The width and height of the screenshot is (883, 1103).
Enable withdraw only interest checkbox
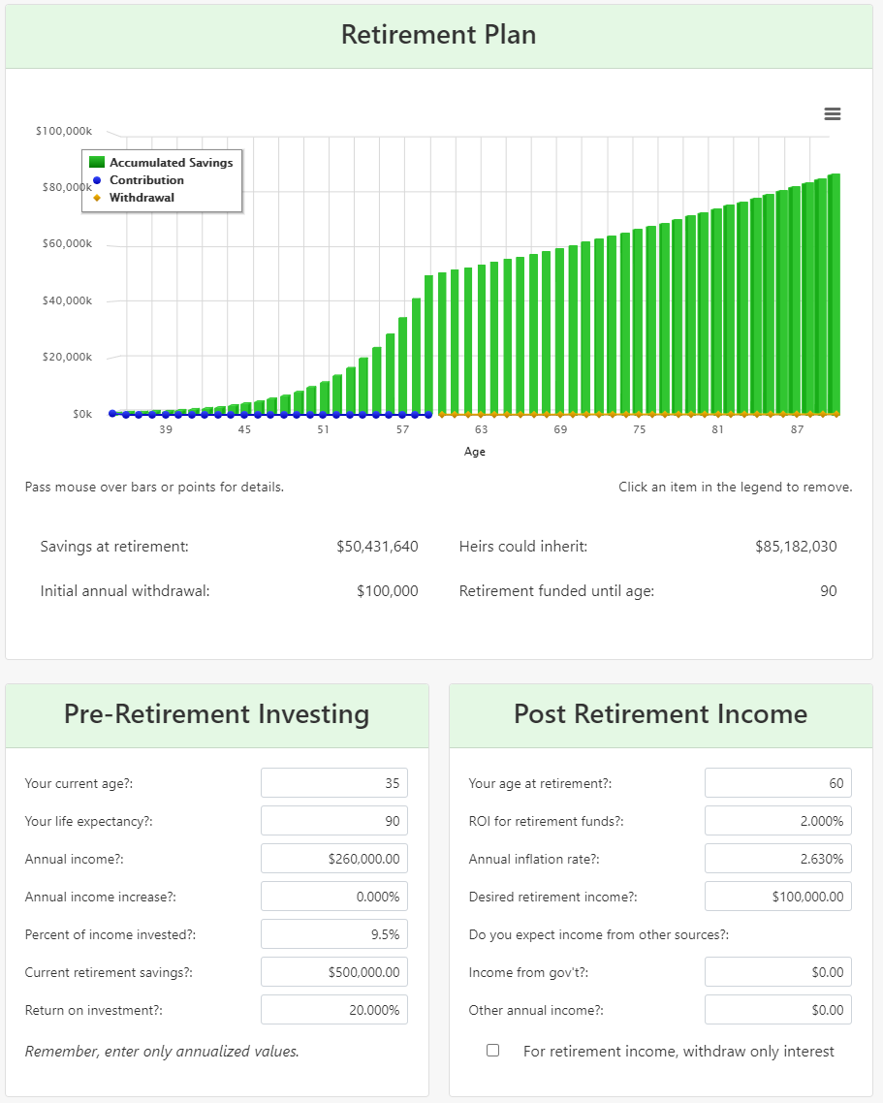click(493, 1051)
